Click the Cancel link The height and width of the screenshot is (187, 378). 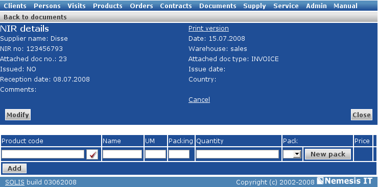point(199,99)
